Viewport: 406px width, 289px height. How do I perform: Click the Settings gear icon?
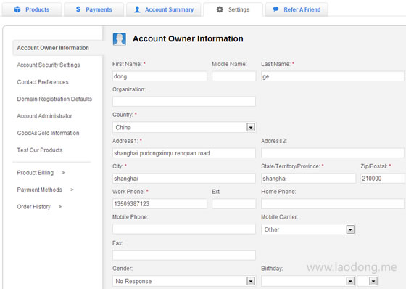click(220, 9)
